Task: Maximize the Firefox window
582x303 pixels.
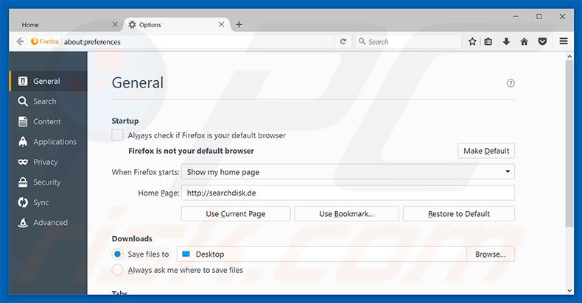Action: (x=539, y=16)
